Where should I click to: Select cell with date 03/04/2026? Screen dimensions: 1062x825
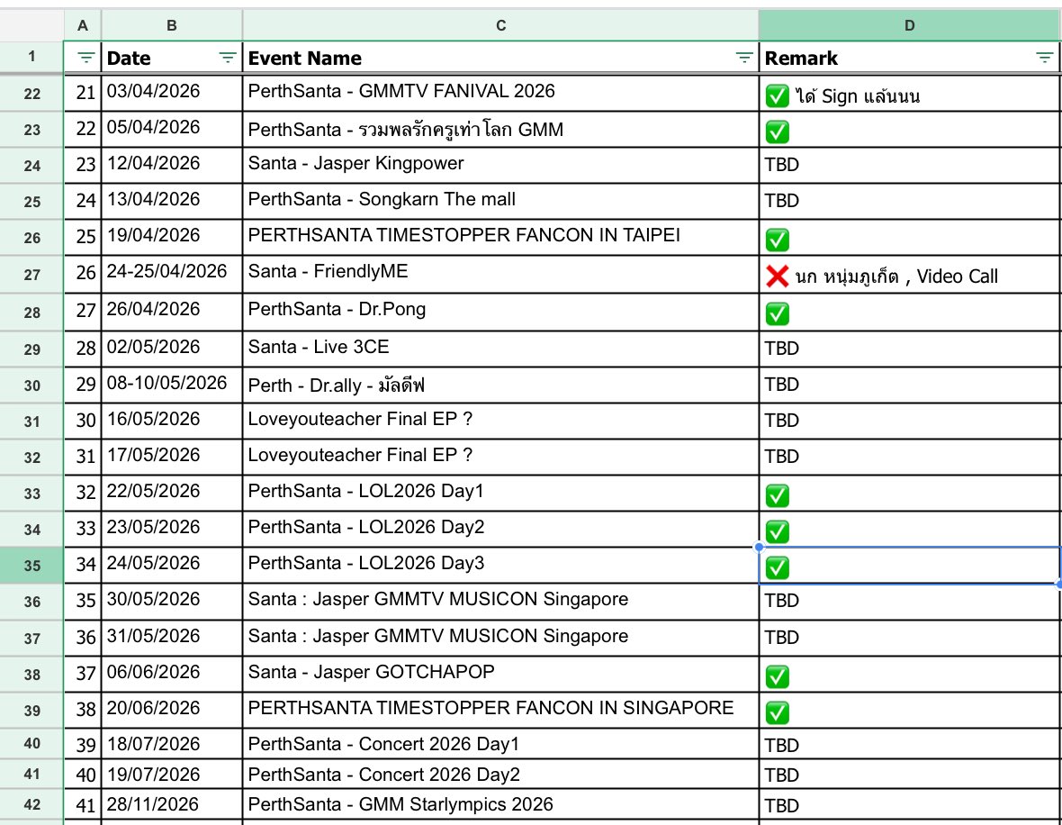pyautogui.click(x=172, y=93)
